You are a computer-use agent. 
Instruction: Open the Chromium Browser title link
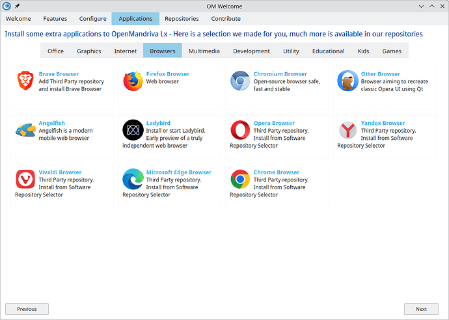[280, 74]
